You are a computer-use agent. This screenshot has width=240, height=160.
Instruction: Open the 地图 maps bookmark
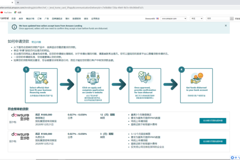click(x=18, y=12)
